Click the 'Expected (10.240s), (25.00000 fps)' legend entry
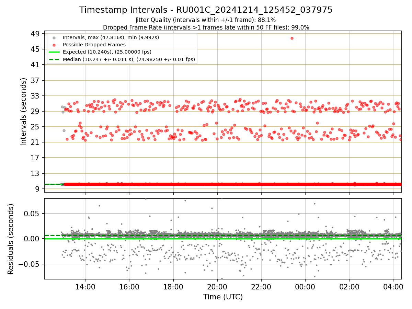 (107, 52)
